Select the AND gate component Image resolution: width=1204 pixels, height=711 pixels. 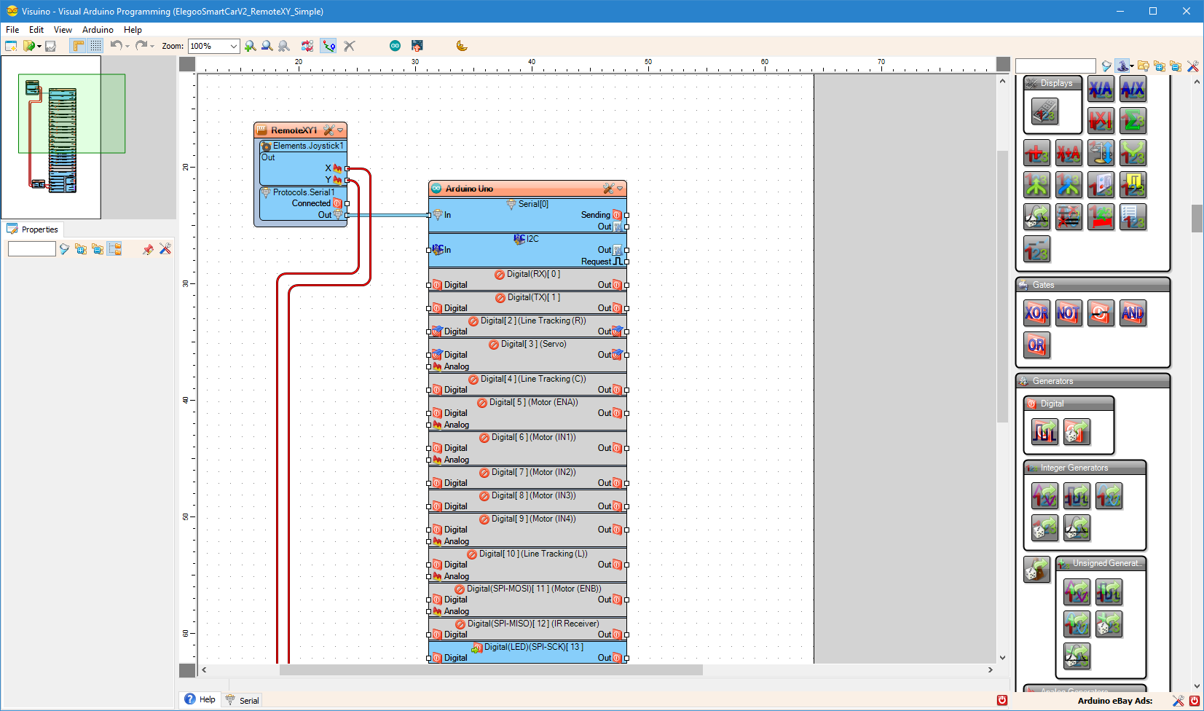(x=1133, y=313)
